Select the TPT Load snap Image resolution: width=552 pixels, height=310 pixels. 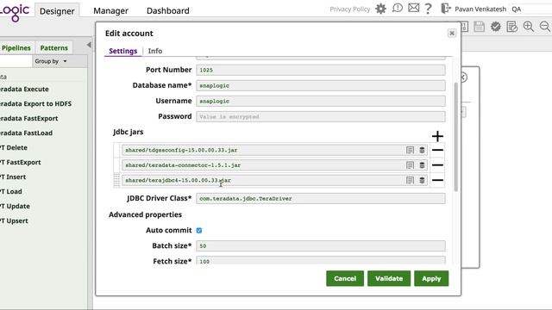(11, 191)
